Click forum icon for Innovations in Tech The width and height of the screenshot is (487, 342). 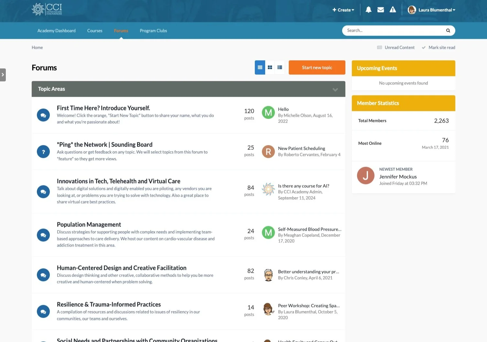[x=43, y=192]
